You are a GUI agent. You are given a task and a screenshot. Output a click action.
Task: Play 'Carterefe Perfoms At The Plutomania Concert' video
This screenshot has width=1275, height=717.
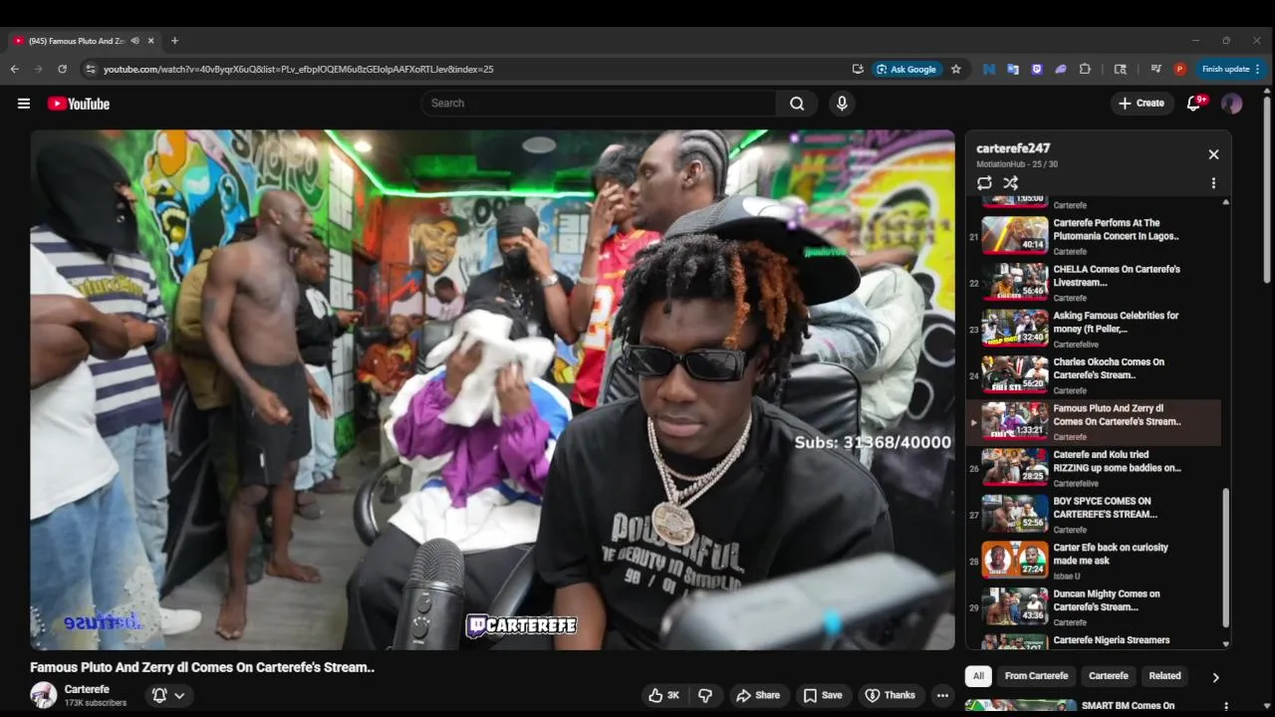tap(1094, 236)
